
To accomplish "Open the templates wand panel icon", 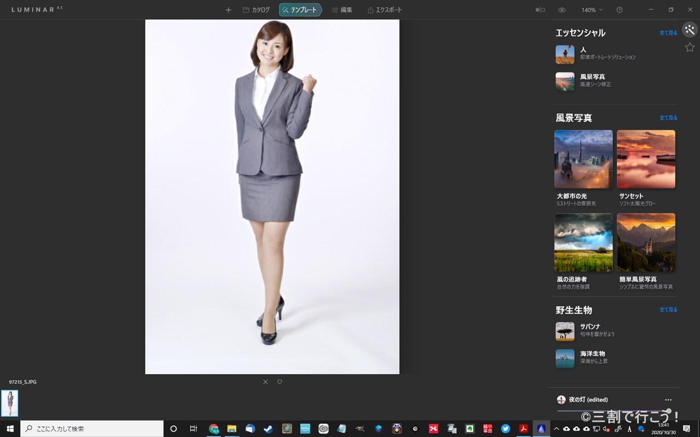I will tap(690, 29).
